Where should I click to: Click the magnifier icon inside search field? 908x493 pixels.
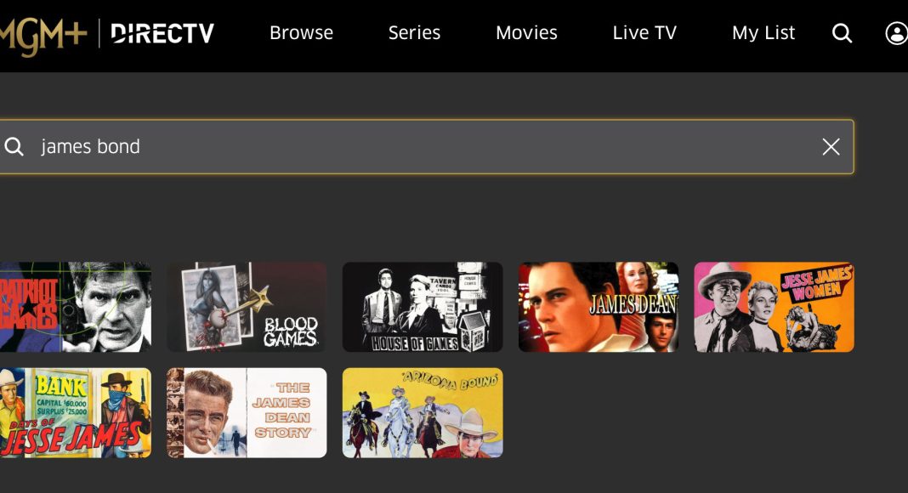click(x=14, y=147)
